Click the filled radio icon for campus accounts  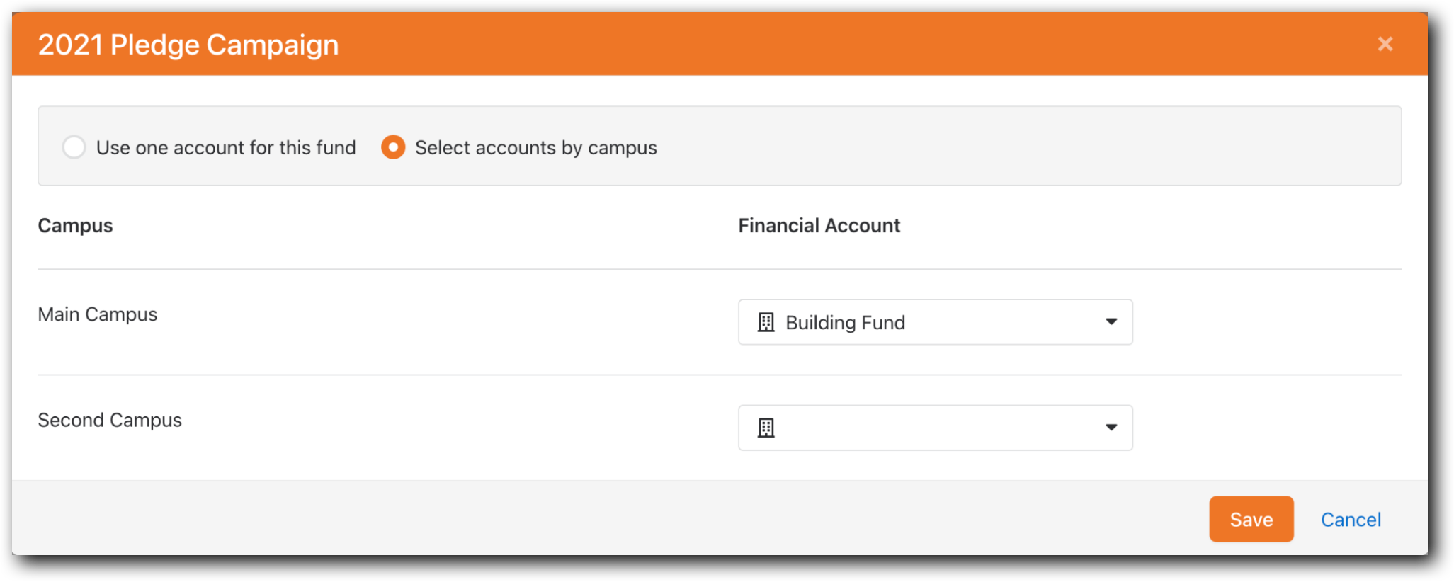[392, 147]
